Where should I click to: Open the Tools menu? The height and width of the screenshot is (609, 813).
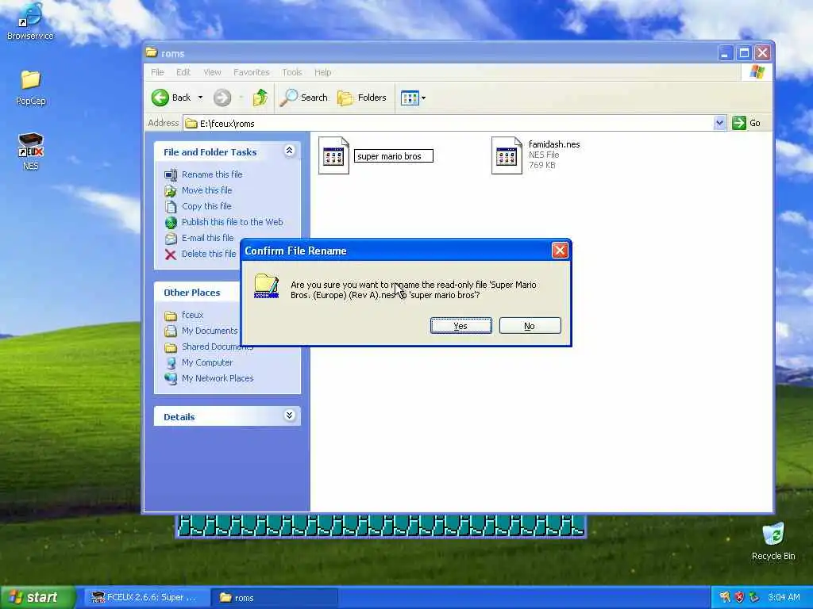pos(292,72)
